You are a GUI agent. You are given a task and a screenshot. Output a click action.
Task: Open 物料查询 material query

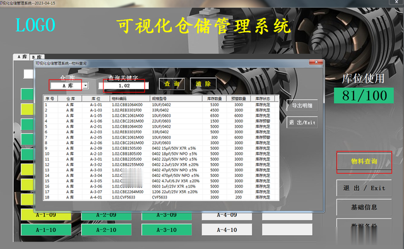coord(364,162)
